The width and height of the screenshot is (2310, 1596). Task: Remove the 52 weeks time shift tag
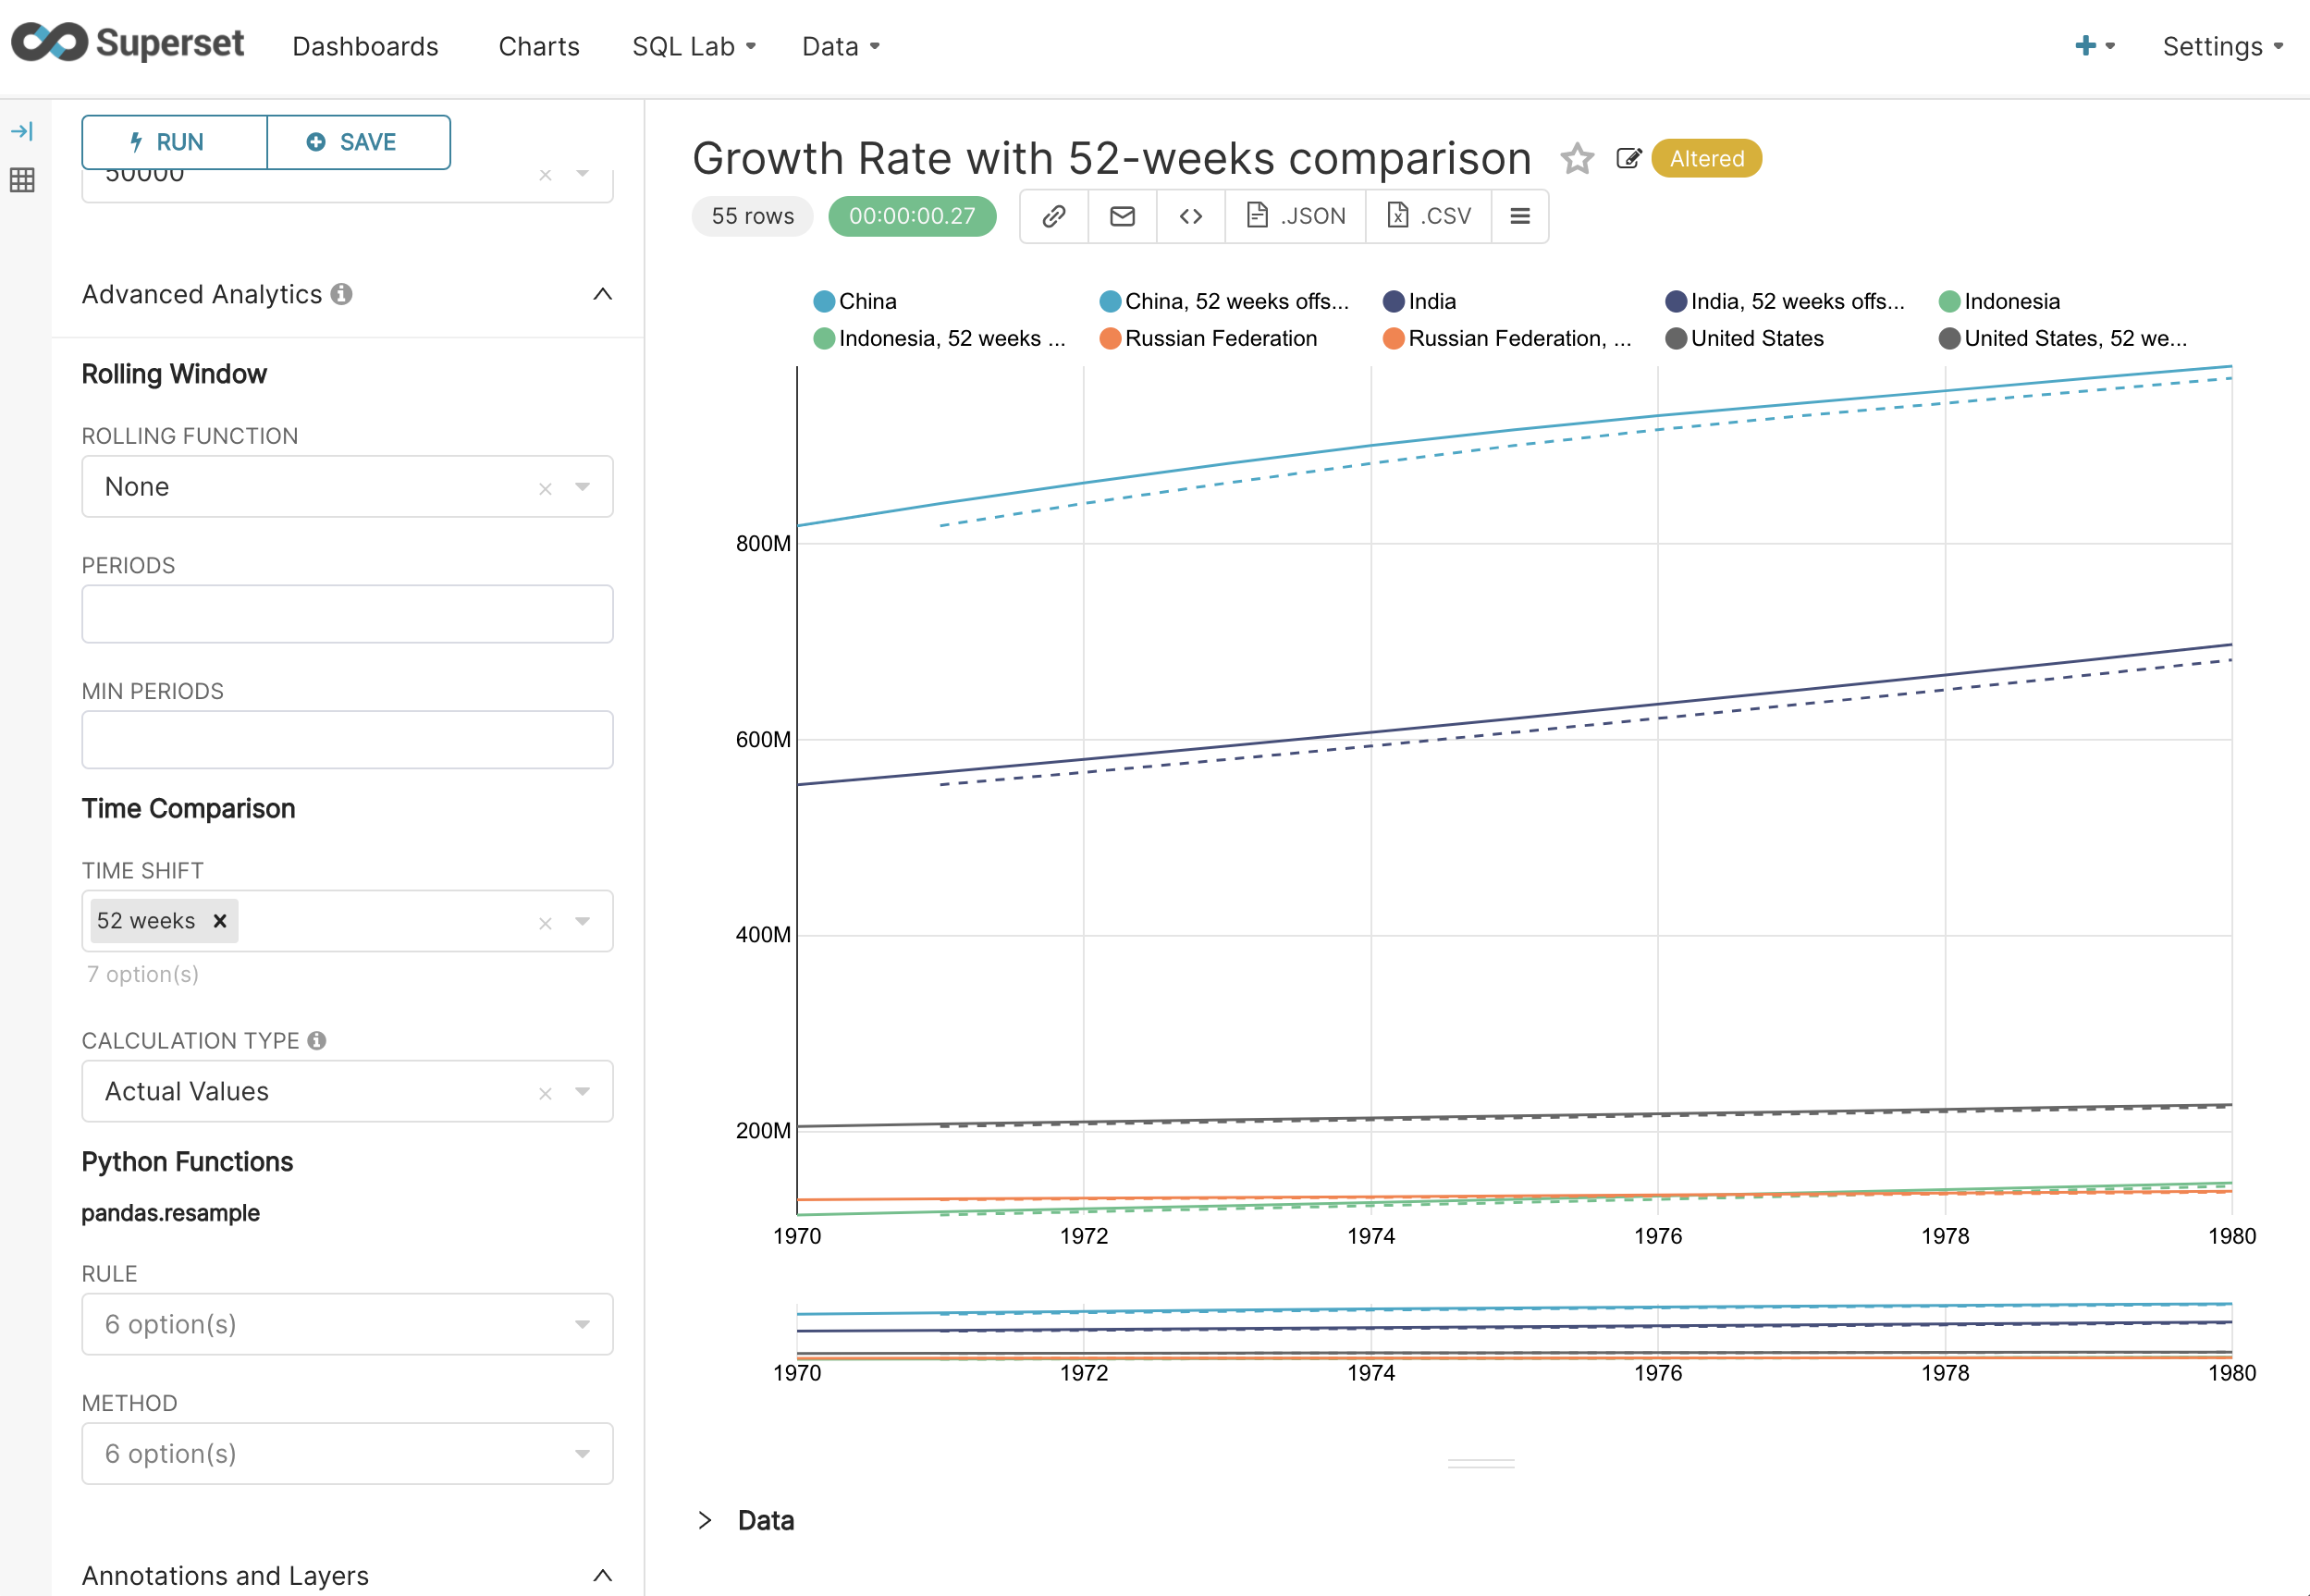pyautogui.click(x=220, y=921)
